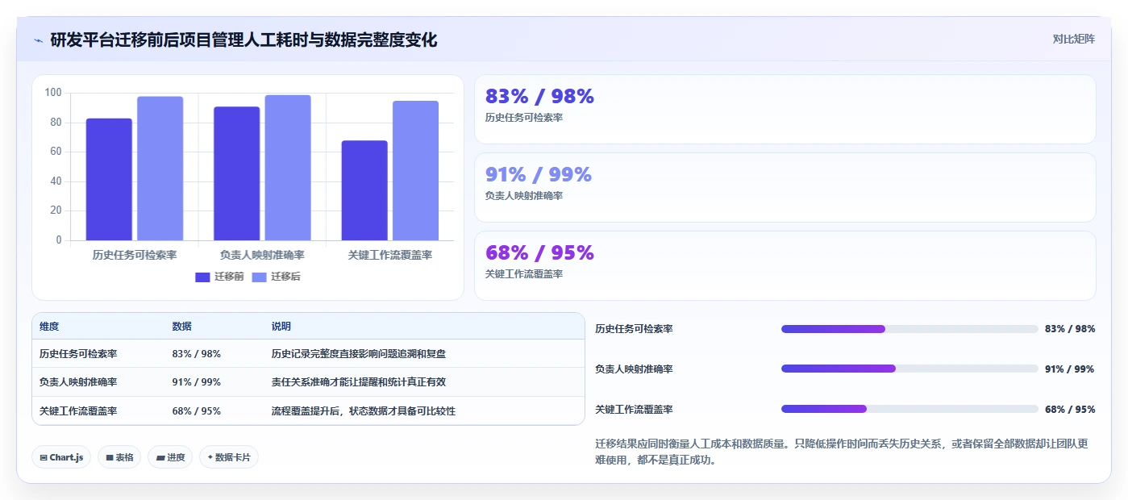Click the 对比矩阵 label in the header
1128x500 pixels.
point(1073,39)
